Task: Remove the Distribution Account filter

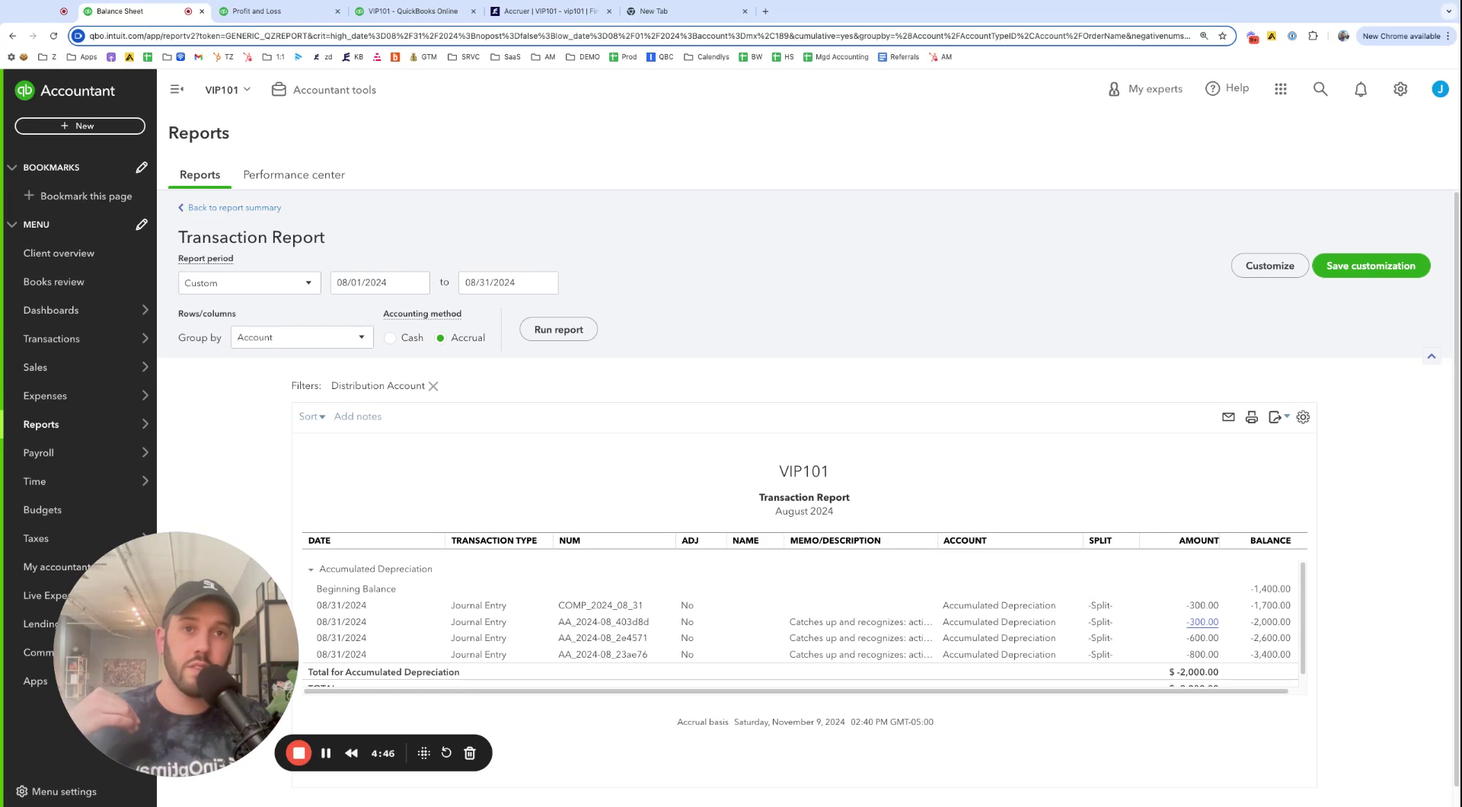Action: 433,386
